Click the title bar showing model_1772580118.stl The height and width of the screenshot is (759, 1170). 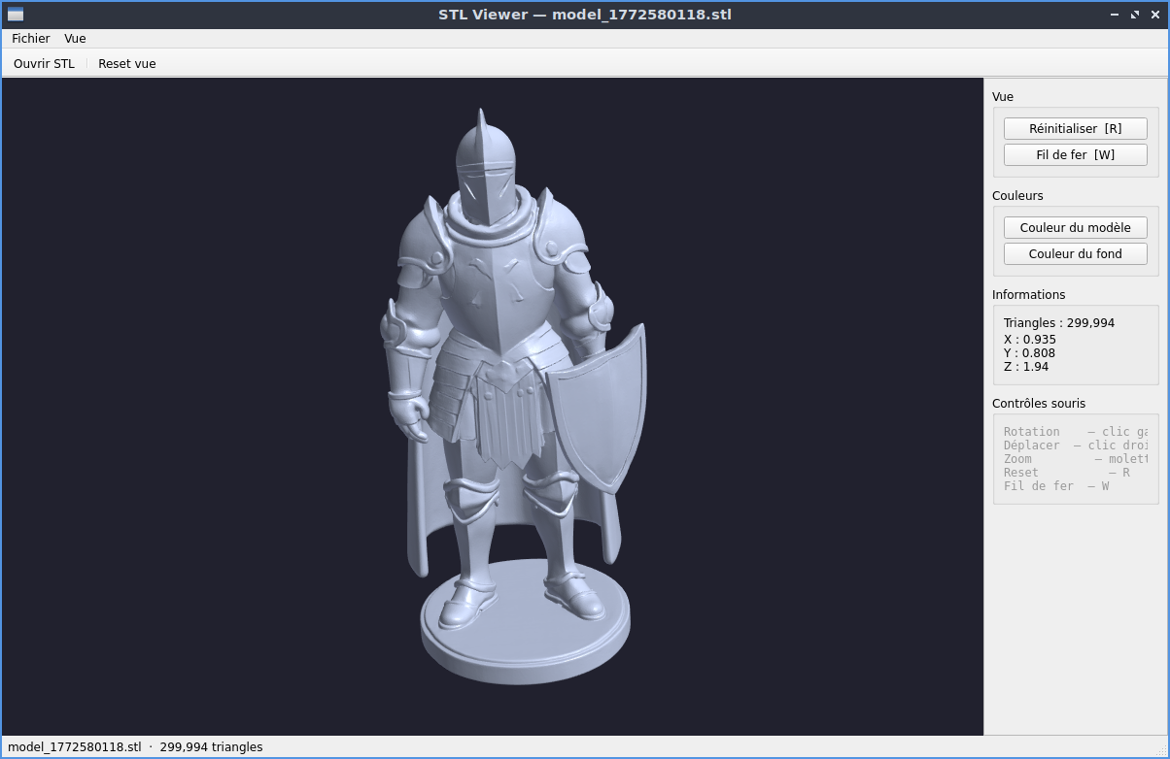(x=585, y=15)
